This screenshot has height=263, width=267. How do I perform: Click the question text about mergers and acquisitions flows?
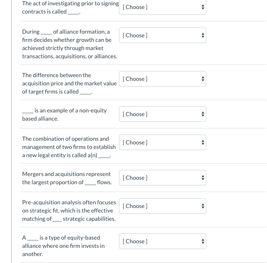(66, 178)
